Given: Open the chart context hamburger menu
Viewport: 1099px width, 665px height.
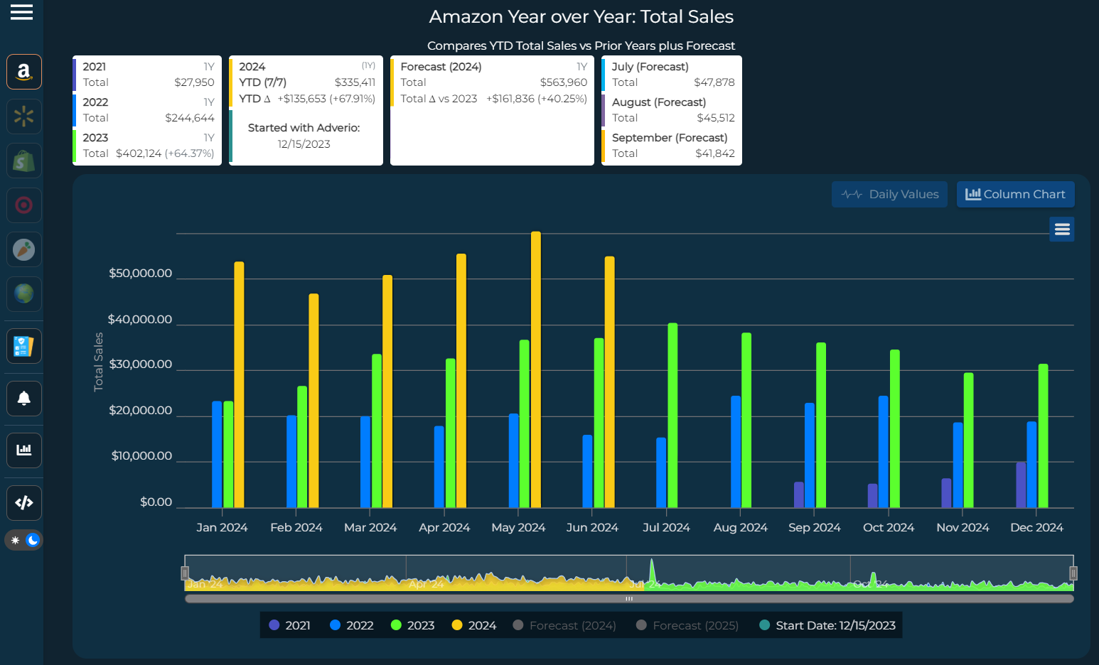Looking at the screenshot, I should click(1062, 229).
